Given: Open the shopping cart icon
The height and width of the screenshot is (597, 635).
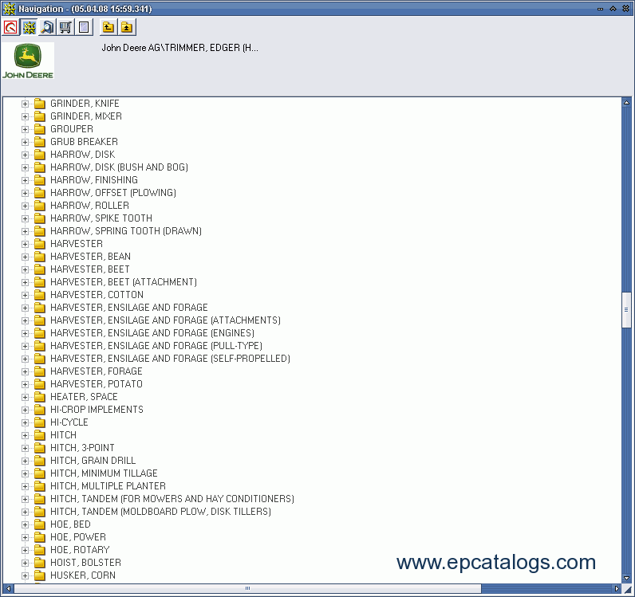Looking at the screenshot, I should coord(65,28).
